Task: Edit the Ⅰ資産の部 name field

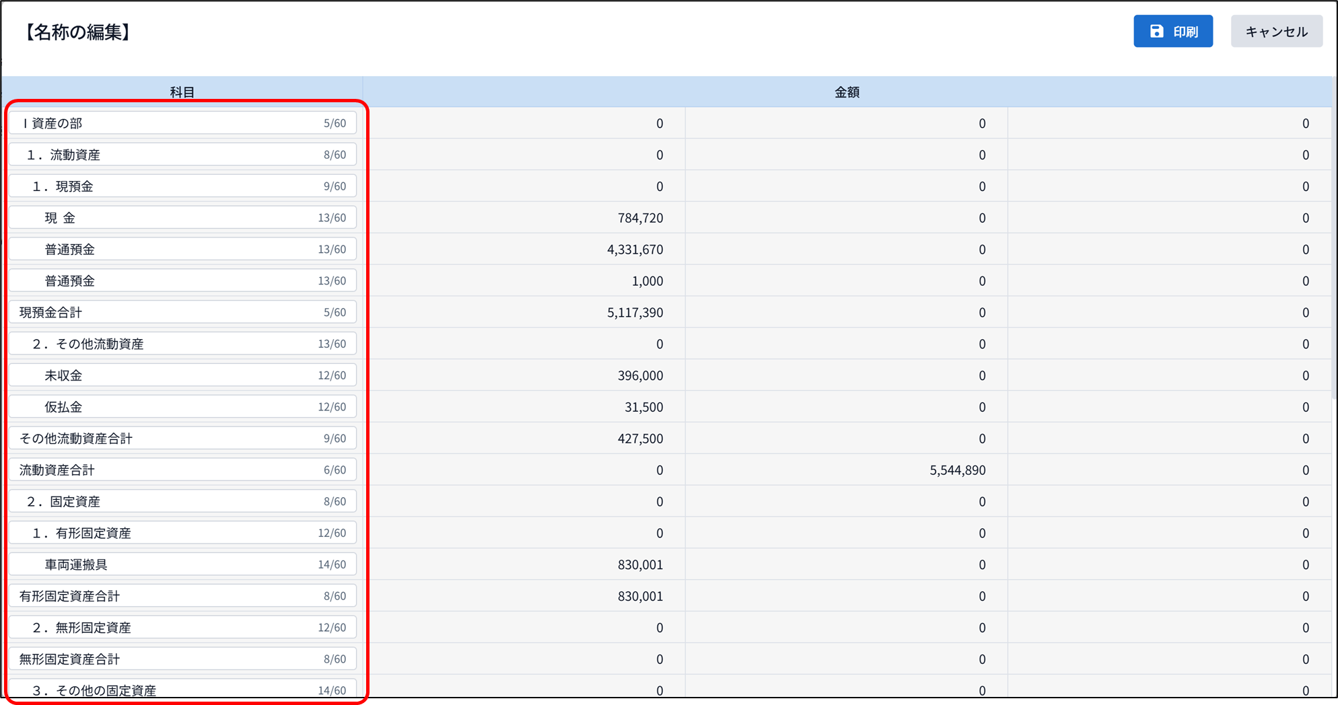Action: tap(182, 123)
